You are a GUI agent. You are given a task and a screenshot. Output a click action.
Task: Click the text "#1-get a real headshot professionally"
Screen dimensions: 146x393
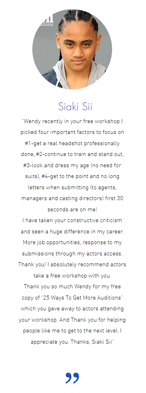point(72,144)
